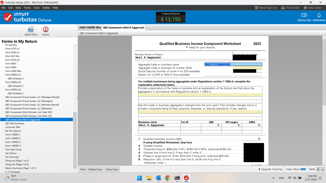View the Federal Refund amount box
Viewport: 326px width, 183px height.
[170, 17]
